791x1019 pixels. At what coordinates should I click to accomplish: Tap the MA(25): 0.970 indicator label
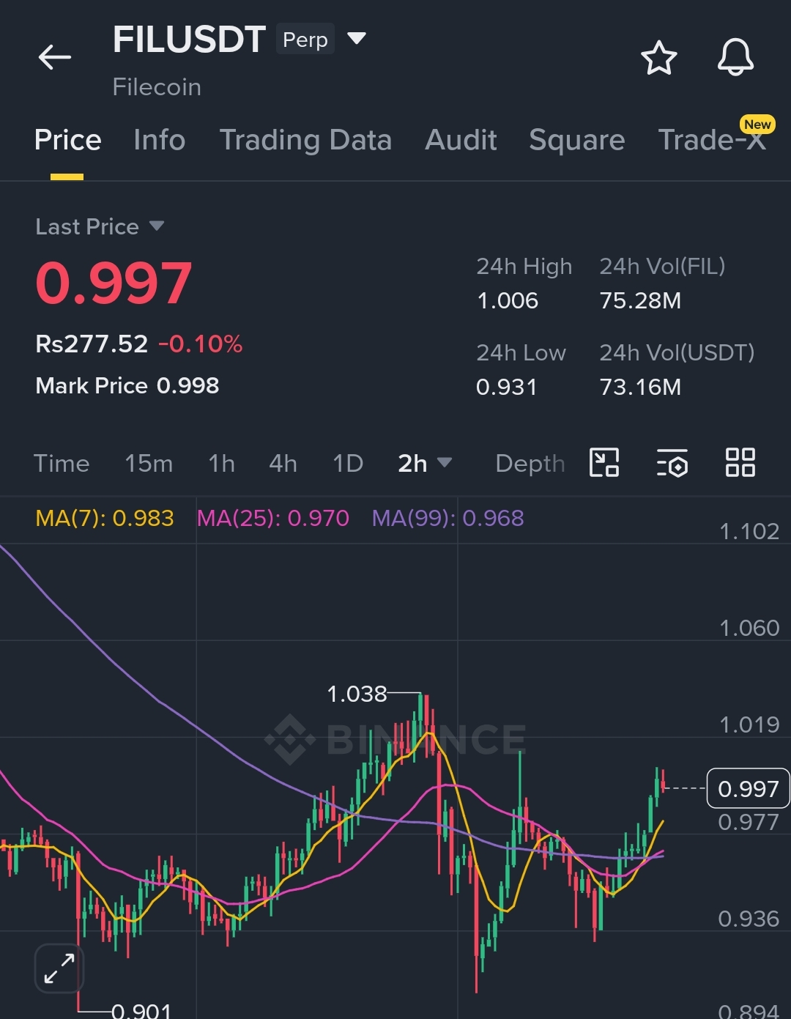[x=273, y=519]
